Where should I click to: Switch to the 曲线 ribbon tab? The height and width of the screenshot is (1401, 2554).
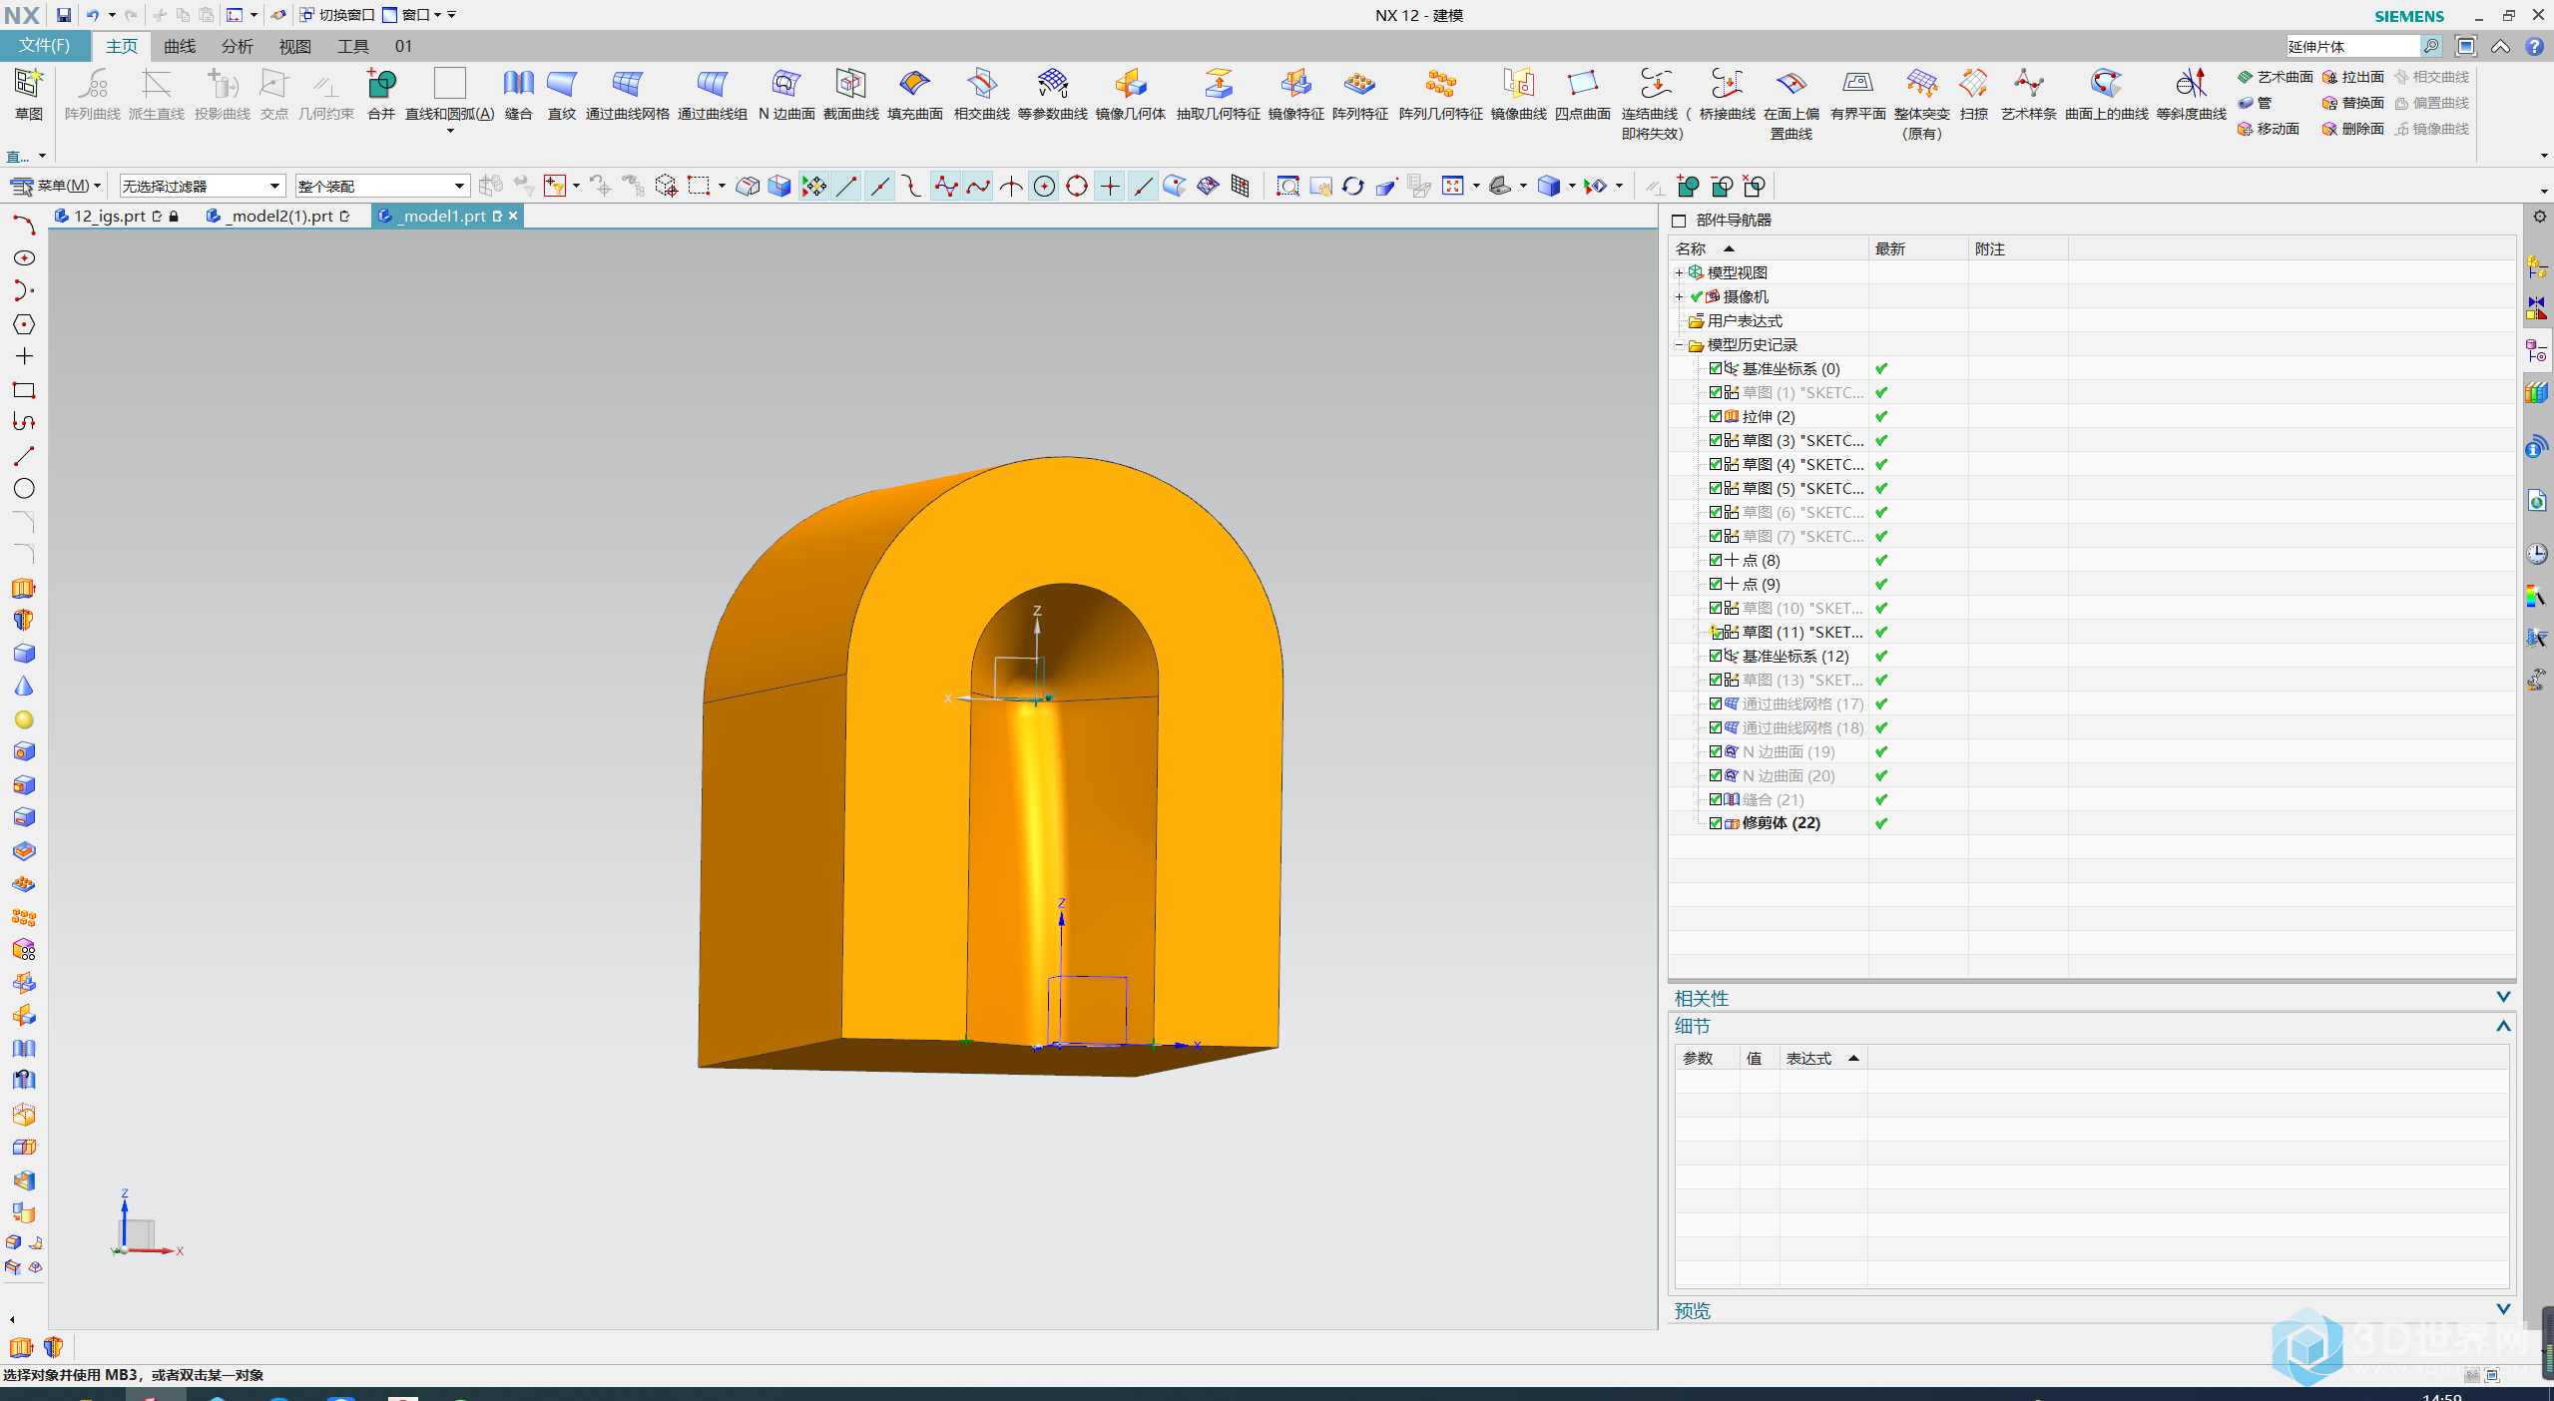tap(180, 46)
